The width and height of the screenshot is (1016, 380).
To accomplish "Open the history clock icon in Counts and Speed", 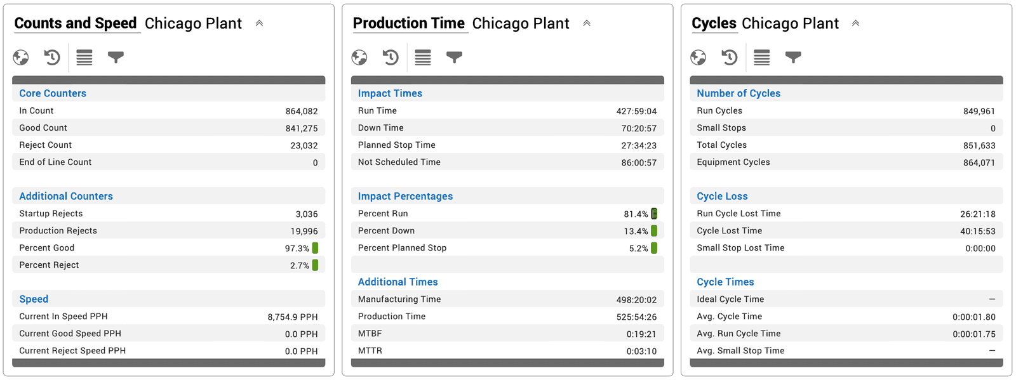I will pyautogui.click(x=52, y=58).
